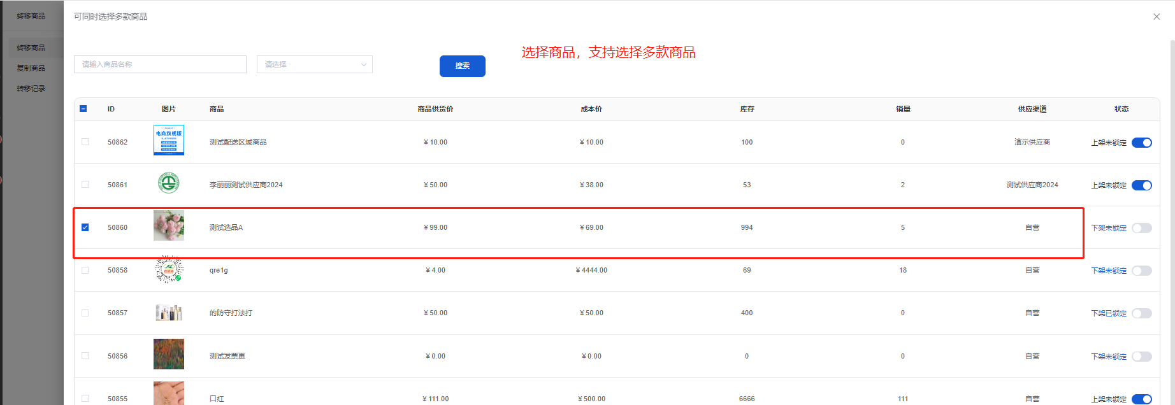Click the green logo image for 50861
1175x405 pixels.
click(169, 183)
